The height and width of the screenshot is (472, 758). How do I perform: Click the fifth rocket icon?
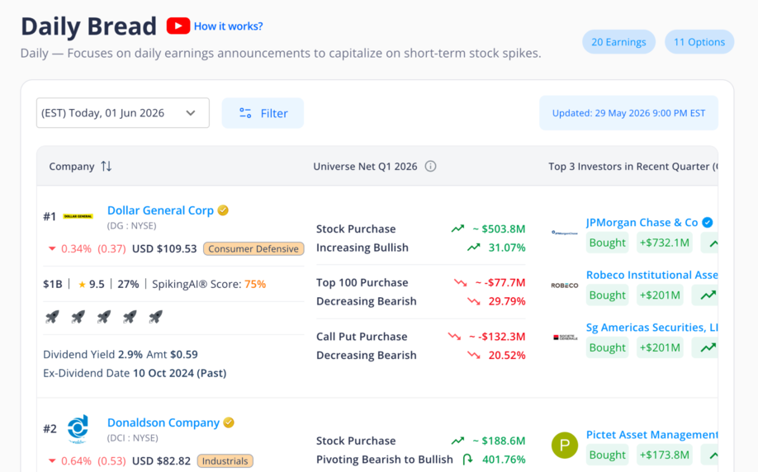point(155,317)
